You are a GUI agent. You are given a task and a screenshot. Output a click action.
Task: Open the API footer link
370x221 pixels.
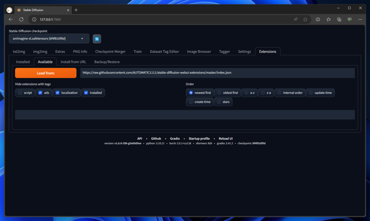[x=140, y=139]
